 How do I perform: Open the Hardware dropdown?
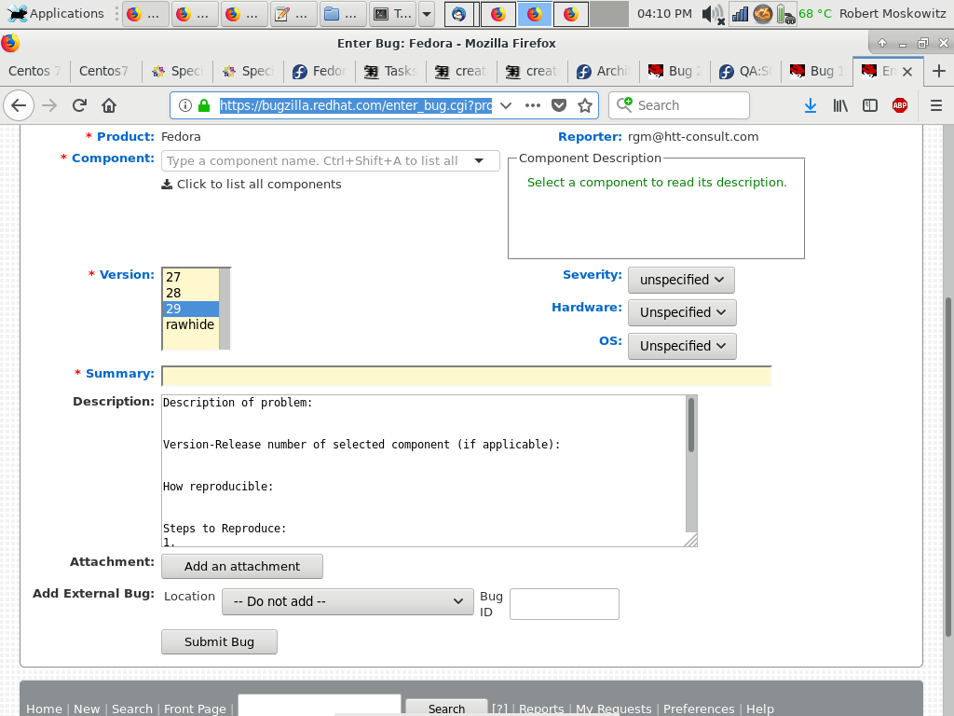[682, 312]
